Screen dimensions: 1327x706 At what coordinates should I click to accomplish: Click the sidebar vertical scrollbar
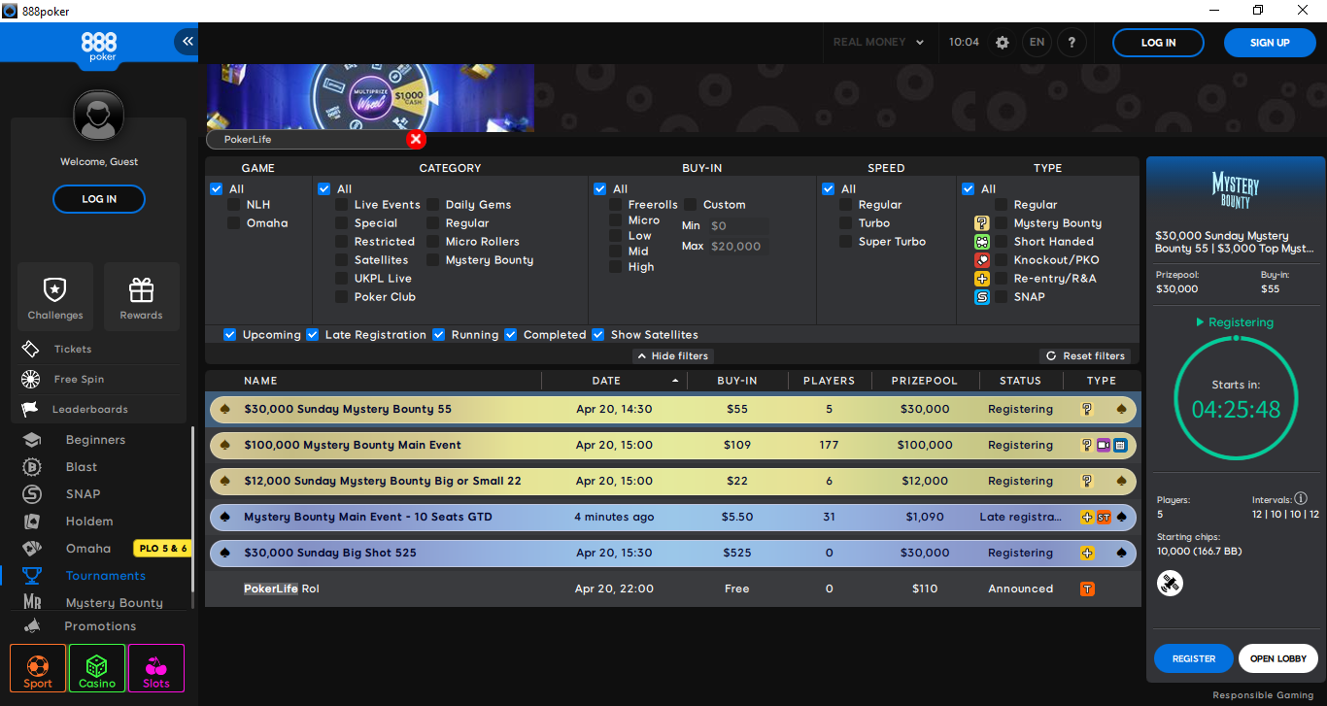coord(192,510)
